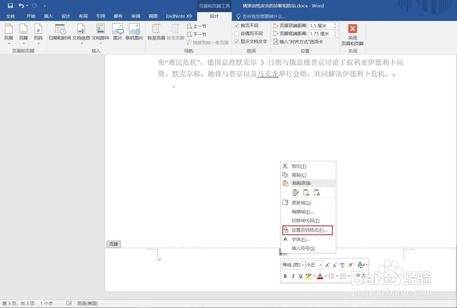457x308 pixels.
Task: Apply red font color
Action: pos(320,276)
